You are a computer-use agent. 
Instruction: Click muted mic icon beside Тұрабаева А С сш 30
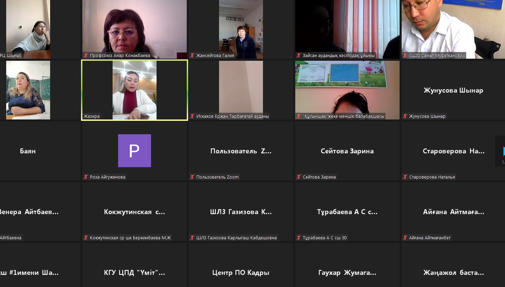tap(299, 238)
